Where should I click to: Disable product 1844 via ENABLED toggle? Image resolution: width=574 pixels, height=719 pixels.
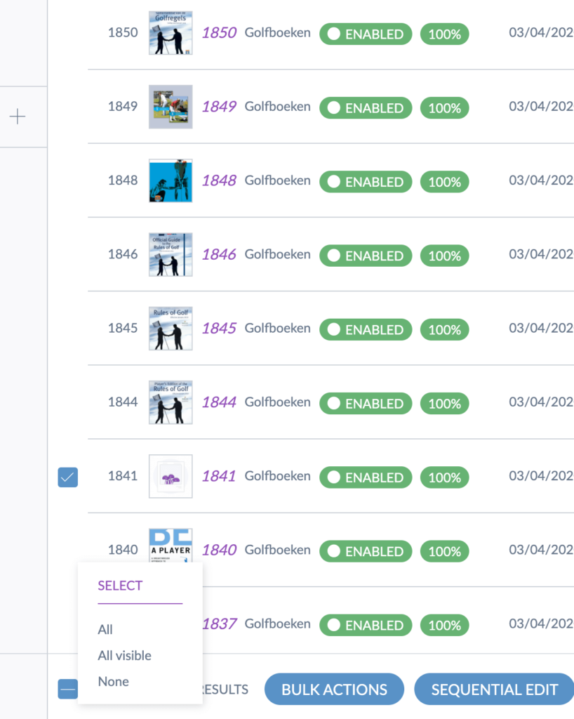tap(365, 404)
